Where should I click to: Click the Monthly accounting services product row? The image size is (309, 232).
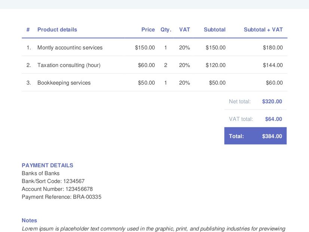click(70, 48)
